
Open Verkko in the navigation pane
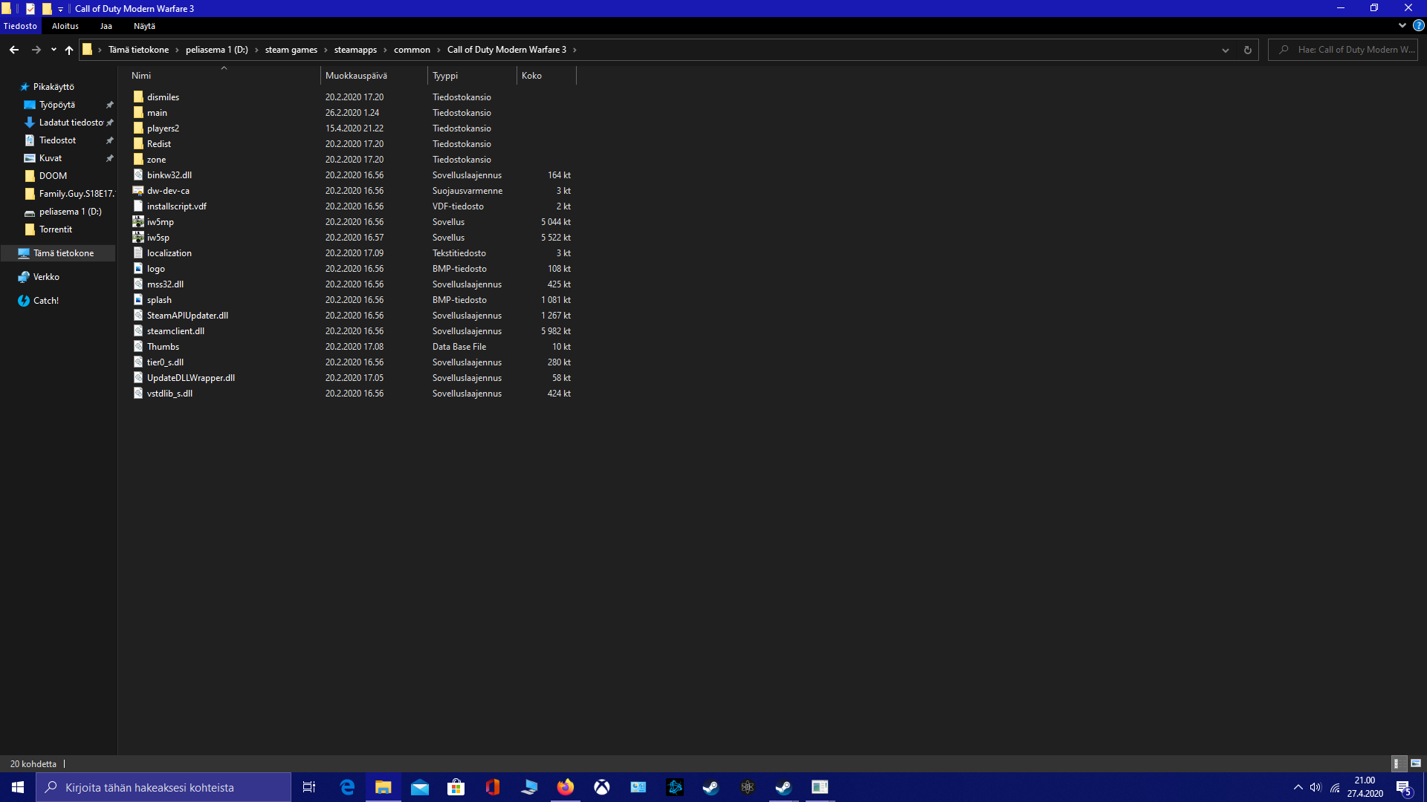(46, 277)
